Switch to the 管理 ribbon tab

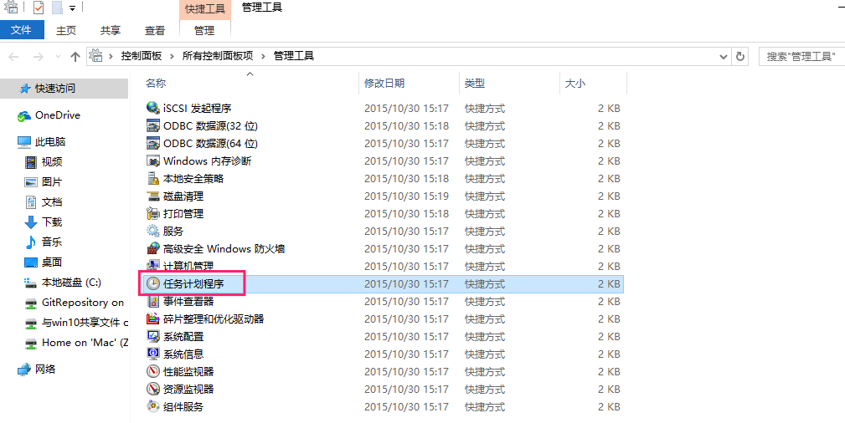[204, 31]
